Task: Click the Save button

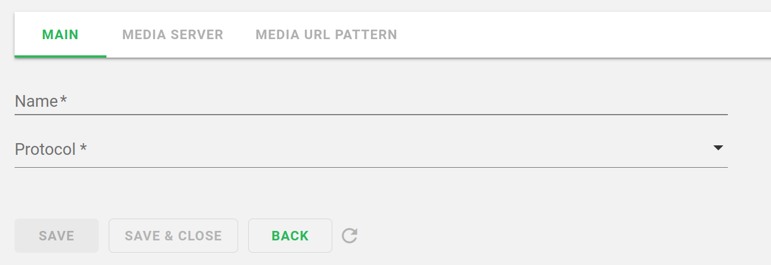Action: point(57,236)
